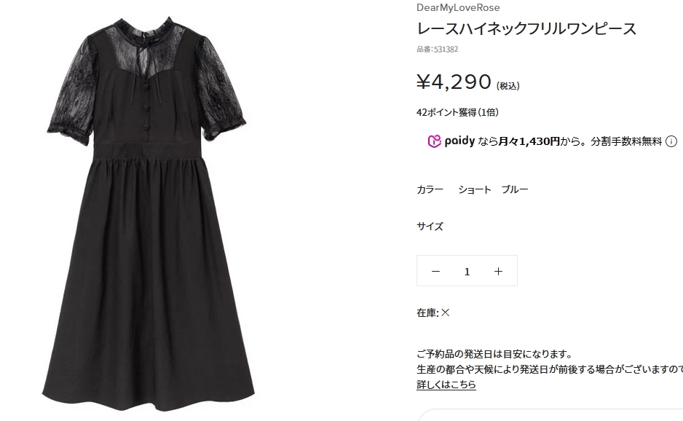Screen dimensions: 683x421
Task: Click the product number 531382
Action: 446,50
